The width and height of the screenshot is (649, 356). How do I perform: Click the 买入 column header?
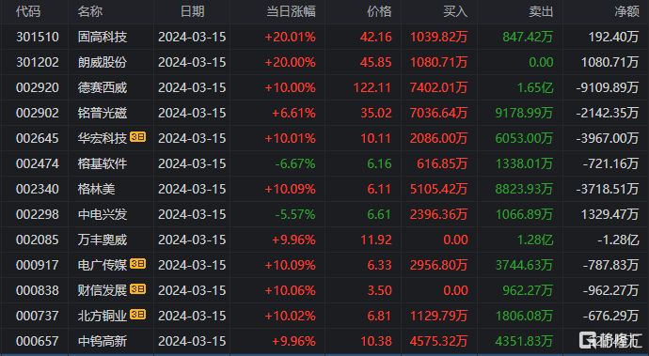(455, 11)
